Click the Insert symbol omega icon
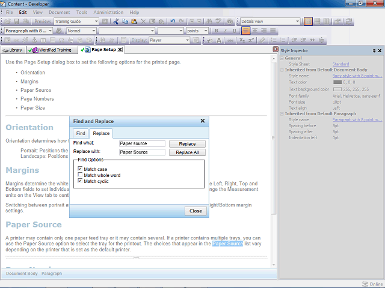Viewport: 385px width, 288px height. pos(61,40)
